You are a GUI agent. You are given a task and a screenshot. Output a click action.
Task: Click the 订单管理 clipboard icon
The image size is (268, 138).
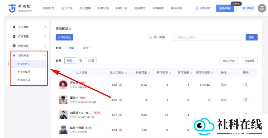point(14,36)
